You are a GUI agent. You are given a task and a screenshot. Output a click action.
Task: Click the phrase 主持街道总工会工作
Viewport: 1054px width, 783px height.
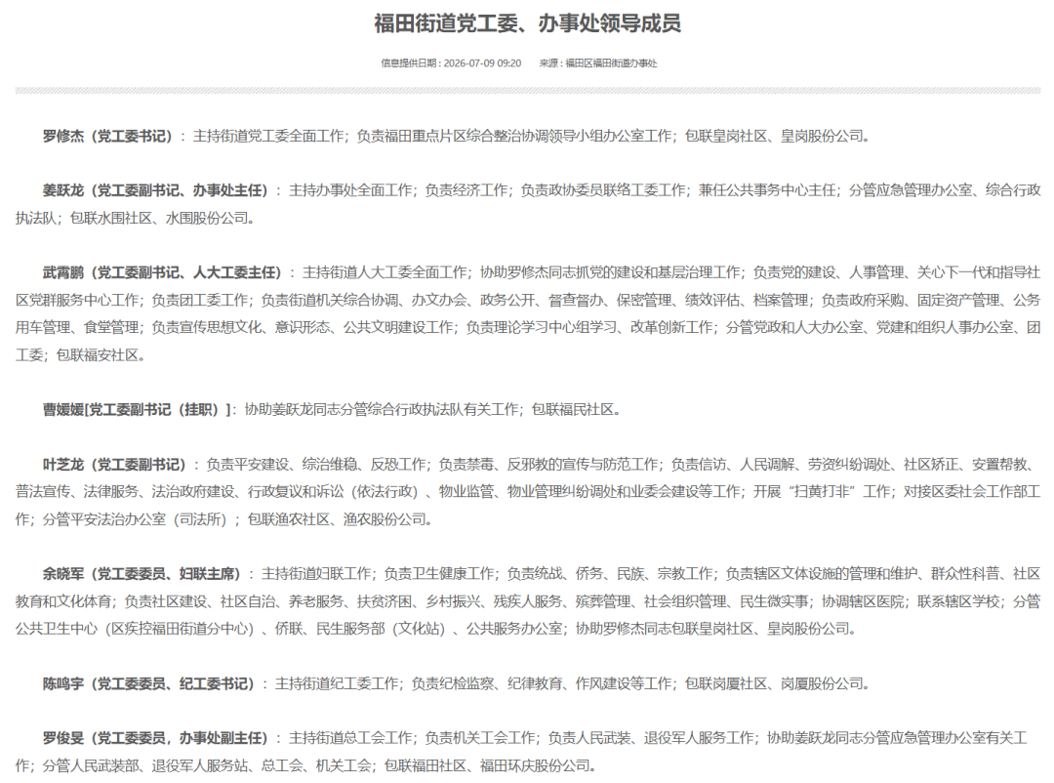tap(350, 738)
